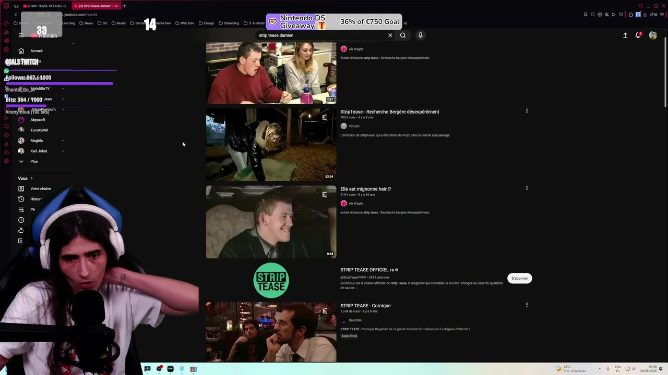This screenshot has width=668, height=375.
Task: Open the News bookmarks folder
Action: pyautogui.click(x=86, y=23)
